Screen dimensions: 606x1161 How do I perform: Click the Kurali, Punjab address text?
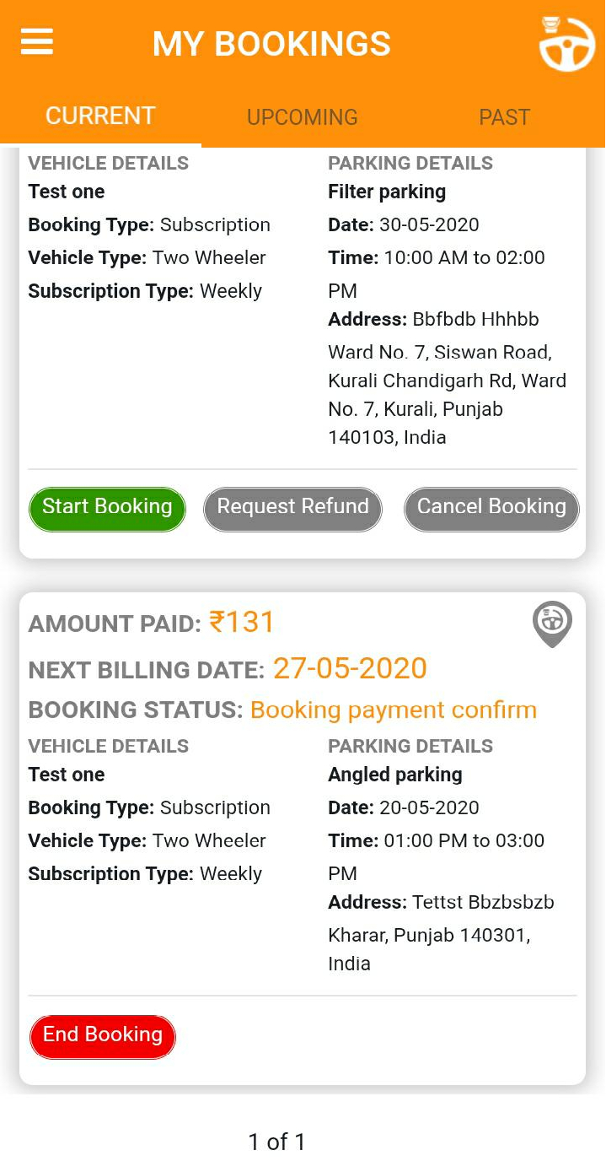click(x=415, y=409)
